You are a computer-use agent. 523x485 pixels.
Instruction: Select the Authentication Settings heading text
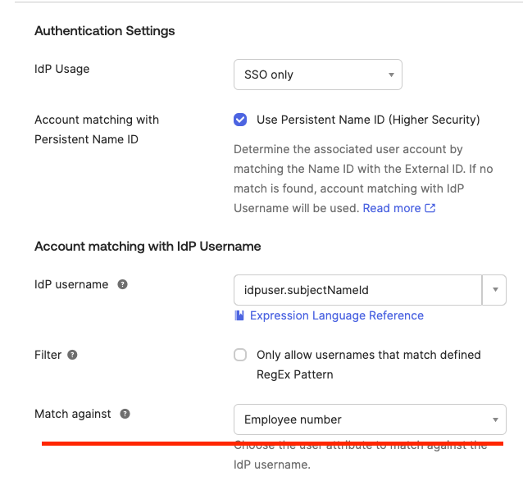(105, 31)
